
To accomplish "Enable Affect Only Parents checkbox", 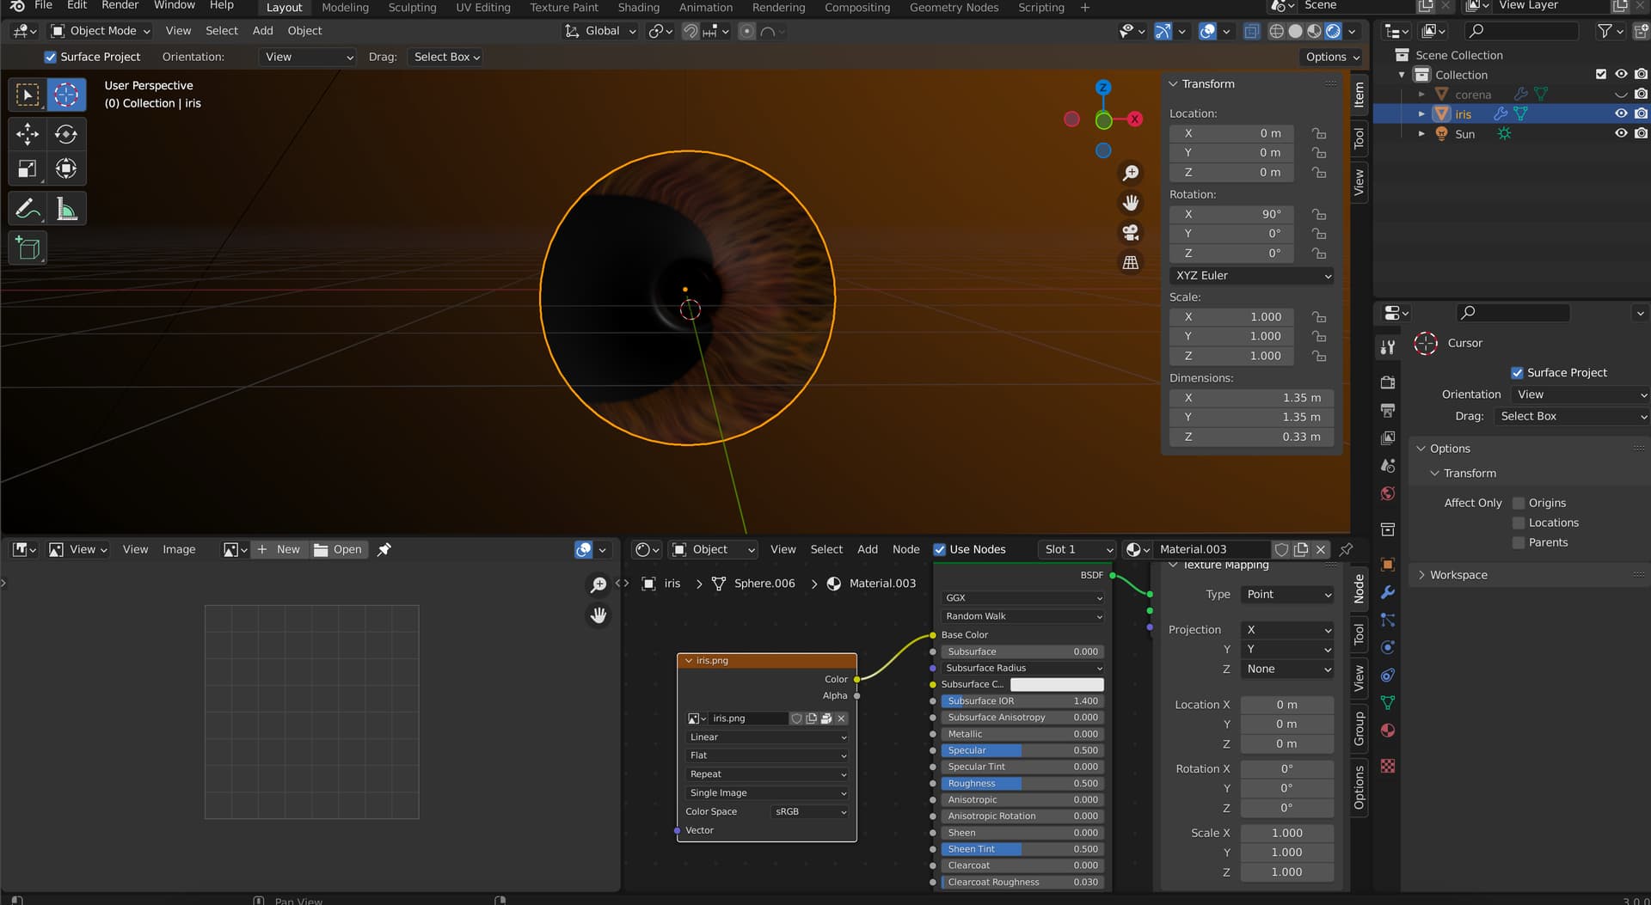I will (1519, 542).
